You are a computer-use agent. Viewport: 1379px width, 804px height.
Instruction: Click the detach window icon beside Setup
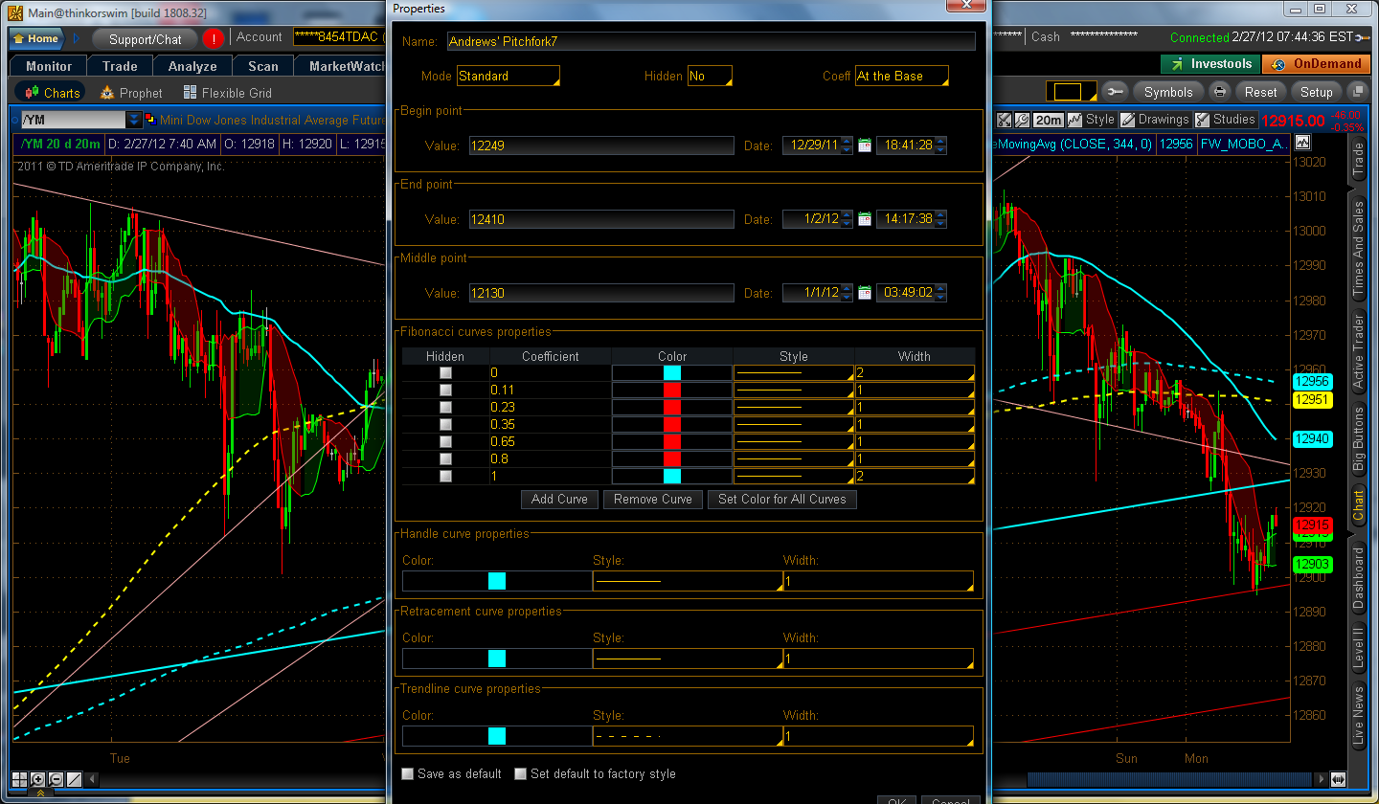(x=1357, y=92)
